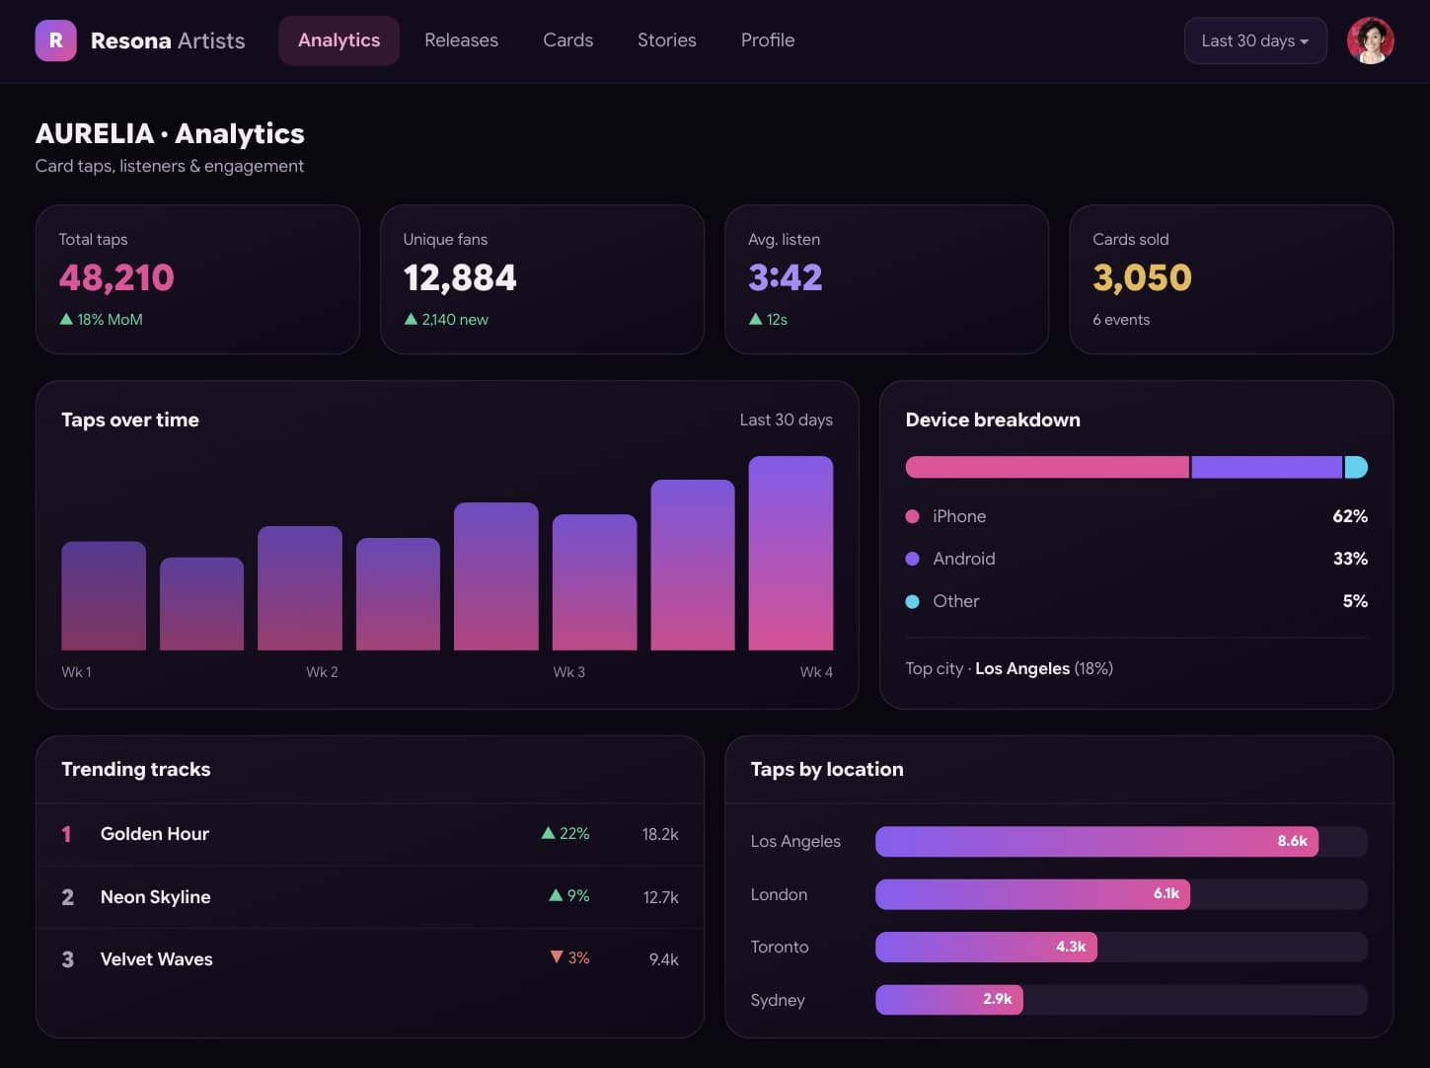Open the Neon Skyline track row
Image resolution: width=1430 pixels, height=1068 pixels.
click(x=370, y=896)
